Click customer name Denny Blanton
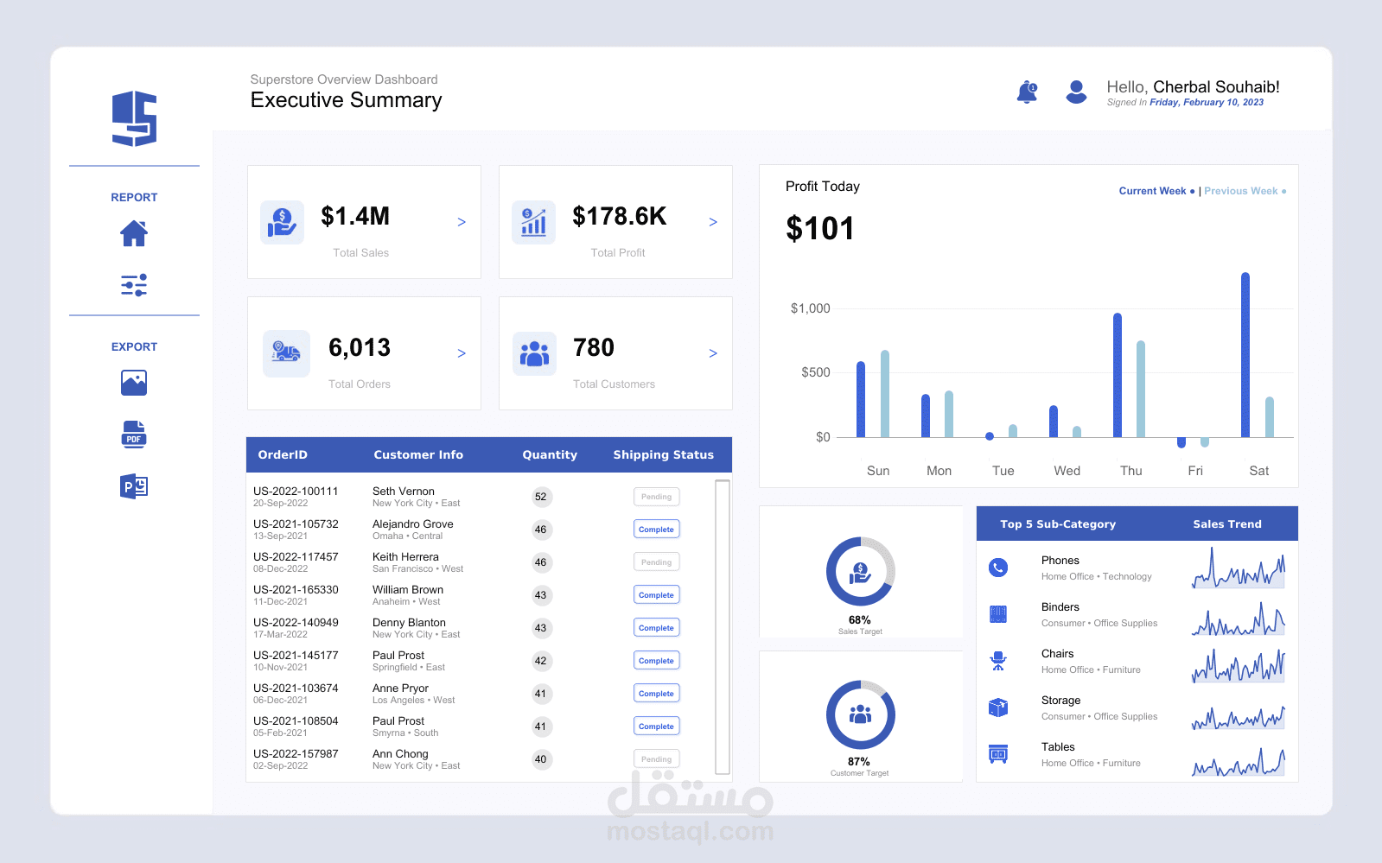Screen dimensions: 1382x863 [x=409, y=622]
